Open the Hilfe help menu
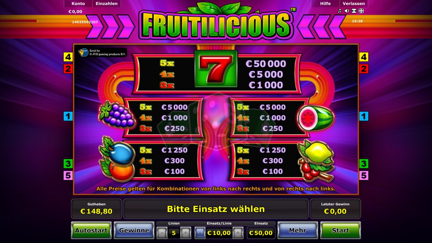This screenshot has height=243, width=432. 325,3
